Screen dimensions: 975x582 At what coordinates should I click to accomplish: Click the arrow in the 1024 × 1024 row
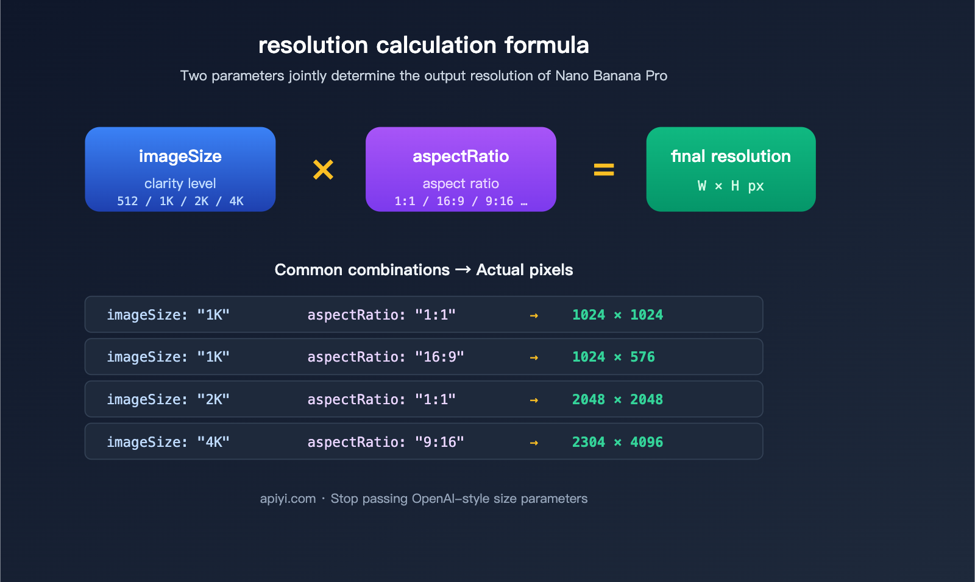534,315
